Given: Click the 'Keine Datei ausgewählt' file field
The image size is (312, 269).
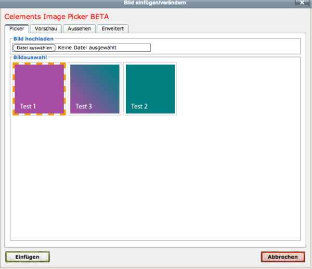Looking at the screenshot, I should click(x=103, y=48).
